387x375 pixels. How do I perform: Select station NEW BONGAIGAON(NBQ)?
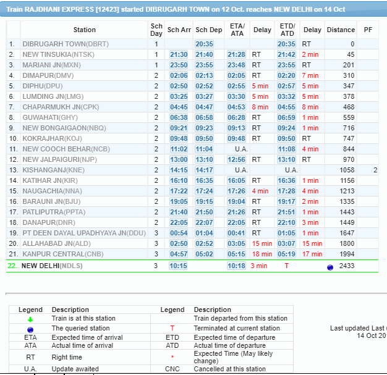pyautogui.click(x=64, y=128)
